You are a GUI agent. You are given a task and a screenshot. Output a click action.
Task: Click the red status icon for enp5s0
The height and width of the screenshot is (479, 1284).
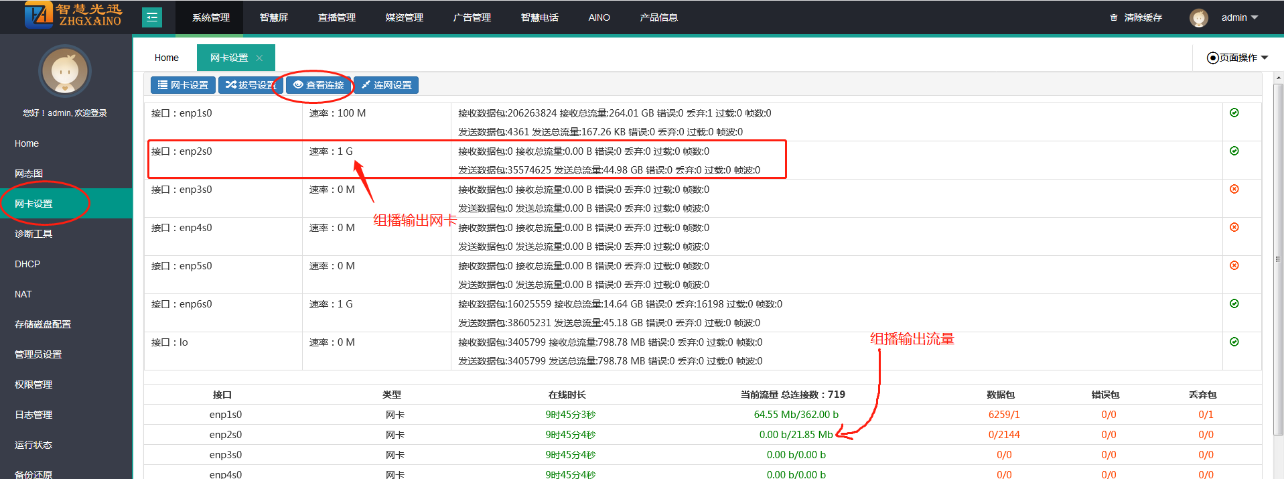tap(1234, 265)
